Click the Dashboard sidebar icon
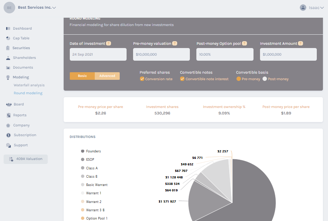The height and width of the screenshot is (221, 328). [x=8, y=29]
